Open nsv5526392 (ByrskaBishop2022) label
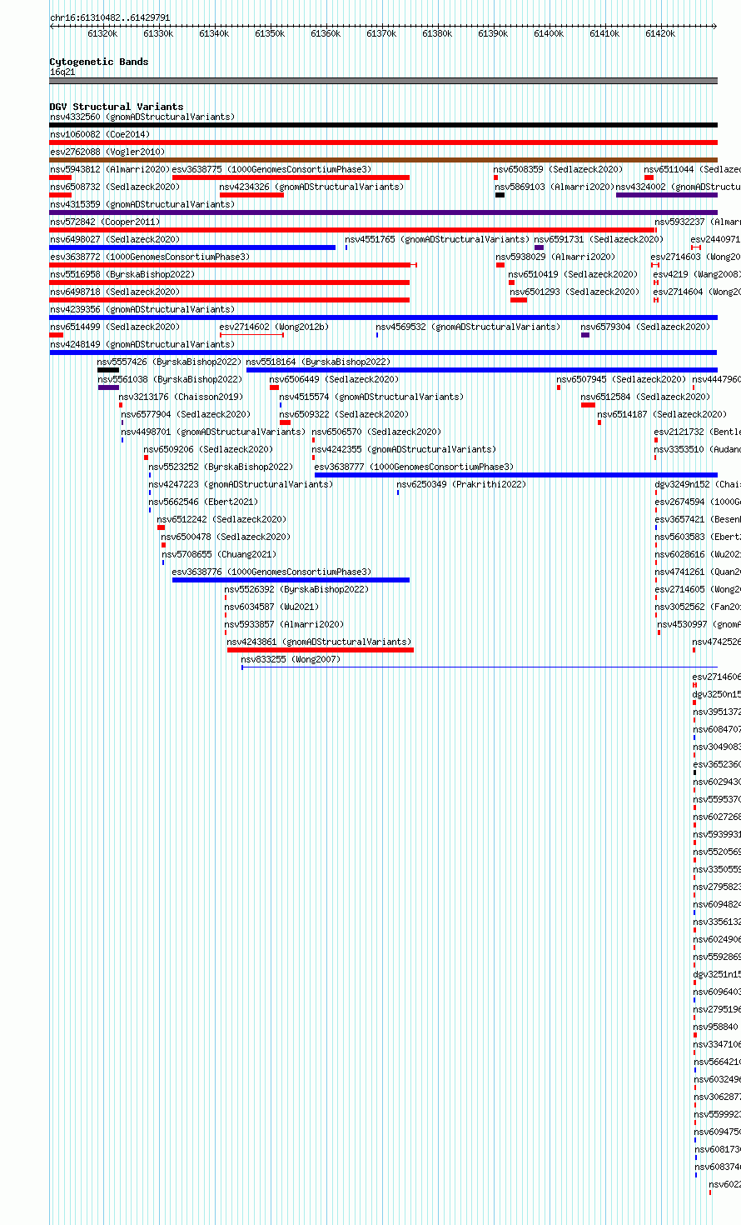 click(x=296, y=589)
